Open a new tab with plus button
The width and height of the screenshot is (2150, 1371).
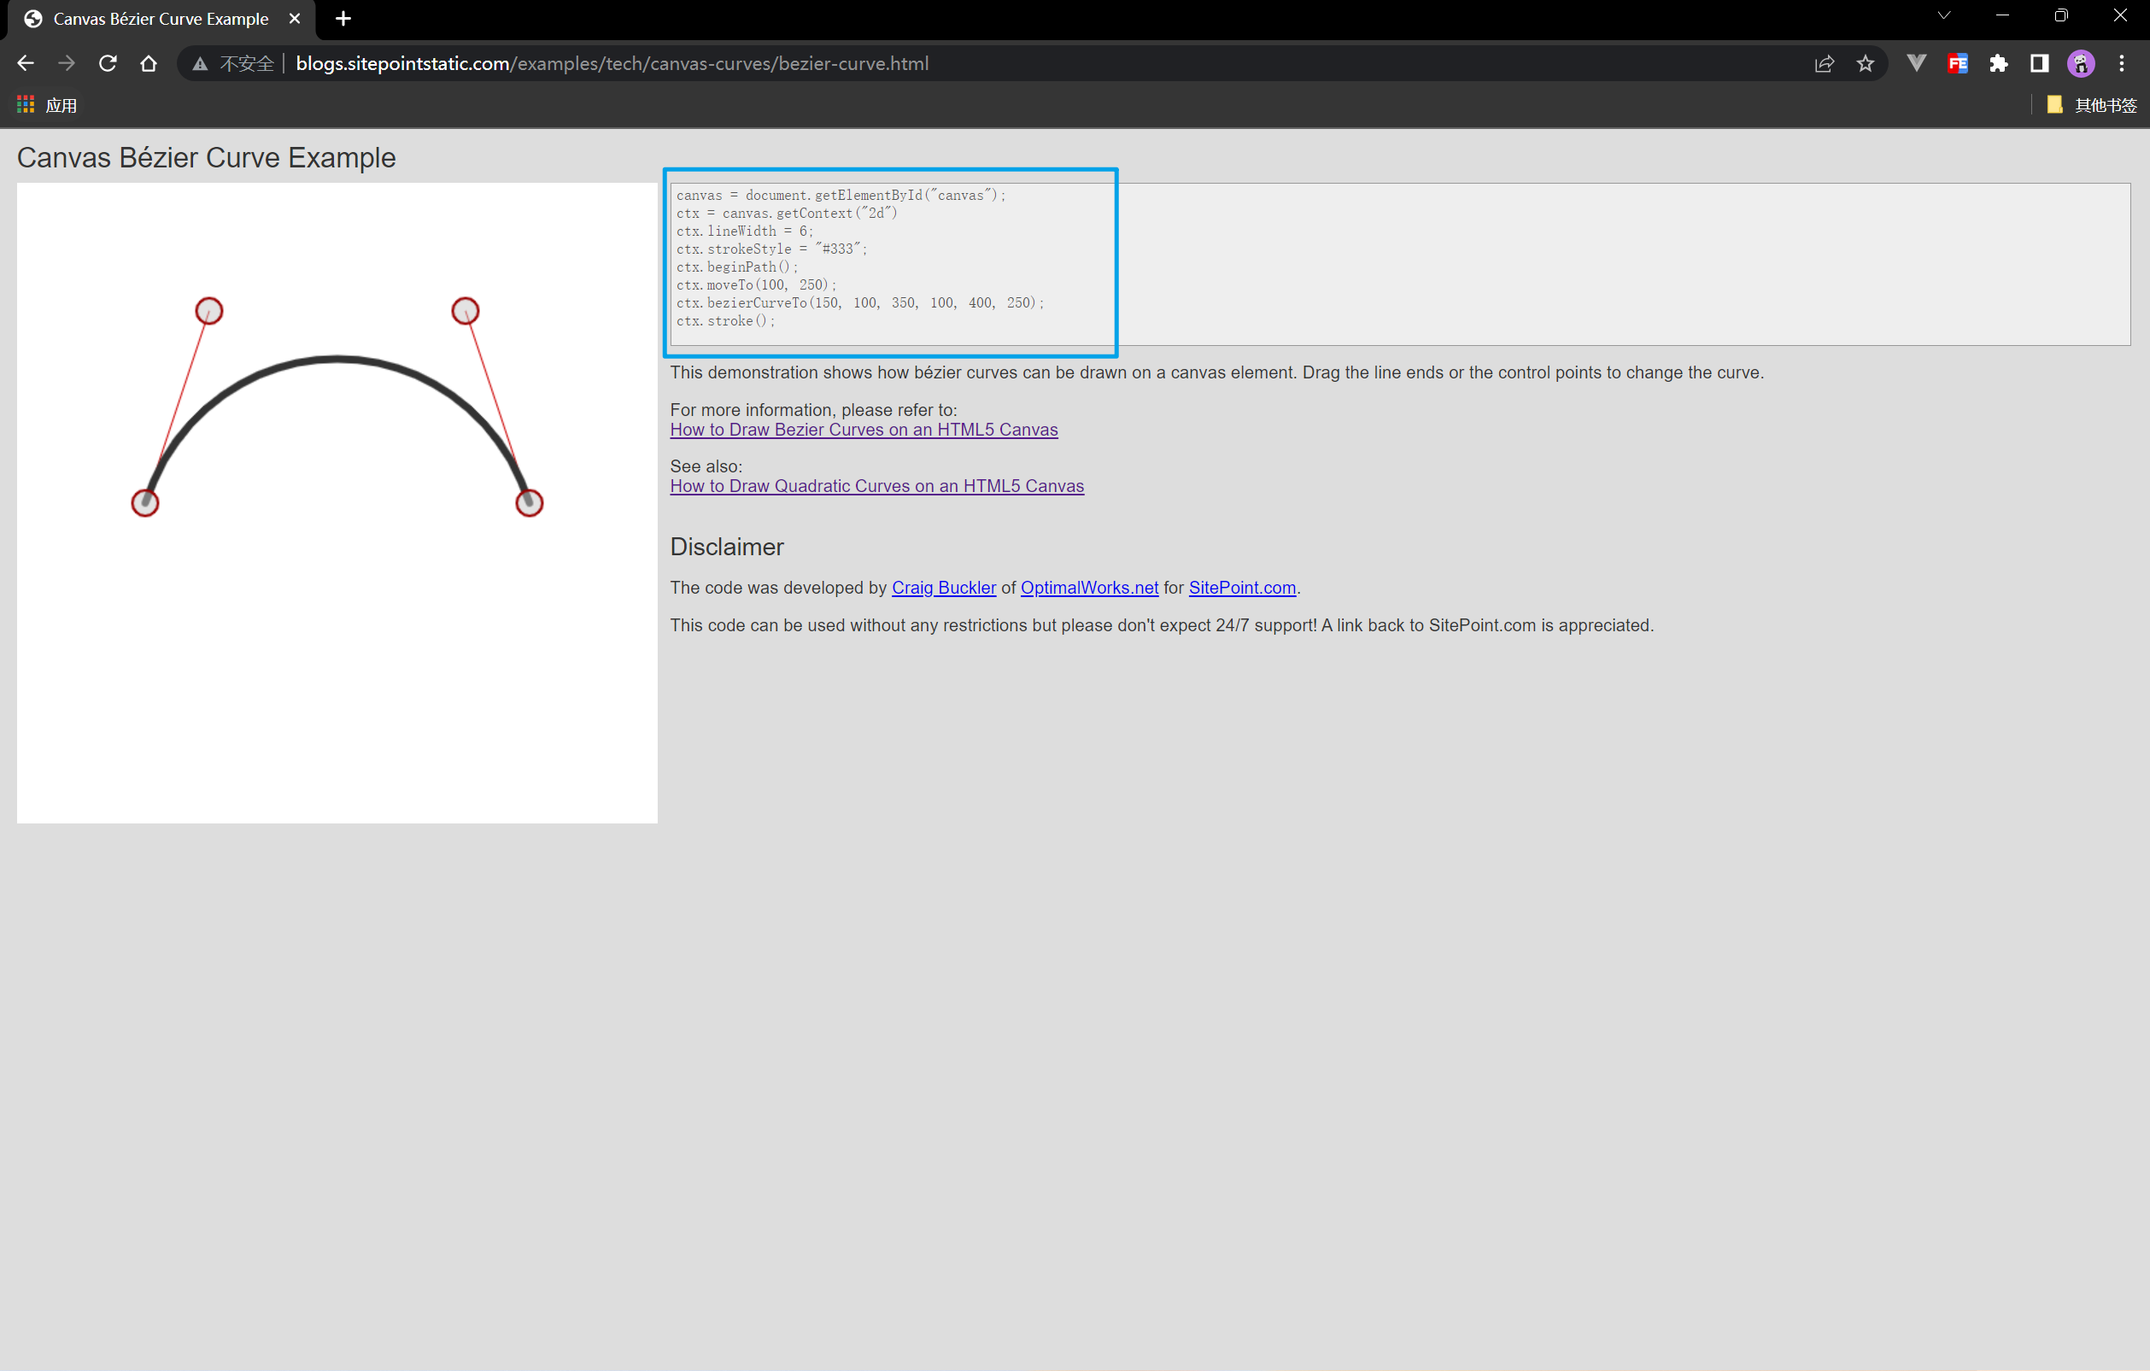[x=343, y=19]
